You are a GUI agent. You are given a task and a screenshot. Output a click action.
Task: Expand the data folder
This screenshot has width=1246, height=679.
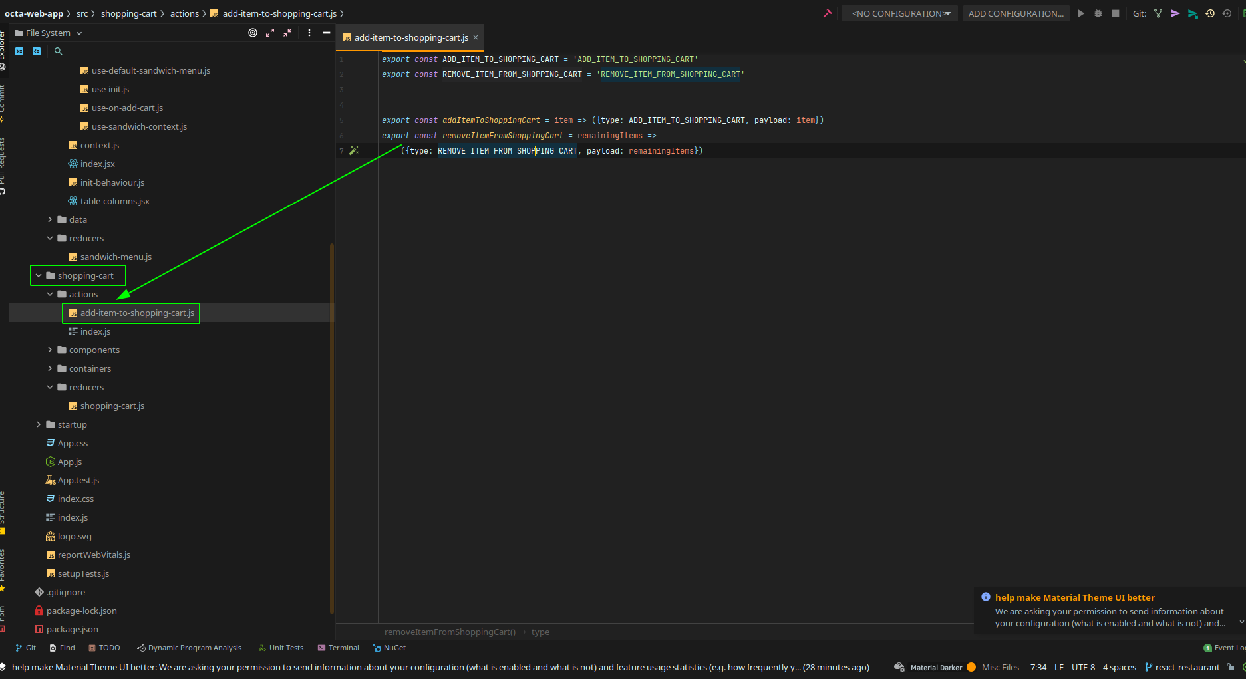pos(50,219)
